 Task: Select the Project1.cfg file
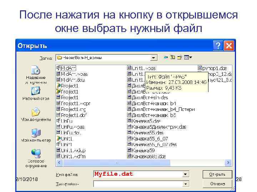[x=71, y=109]
